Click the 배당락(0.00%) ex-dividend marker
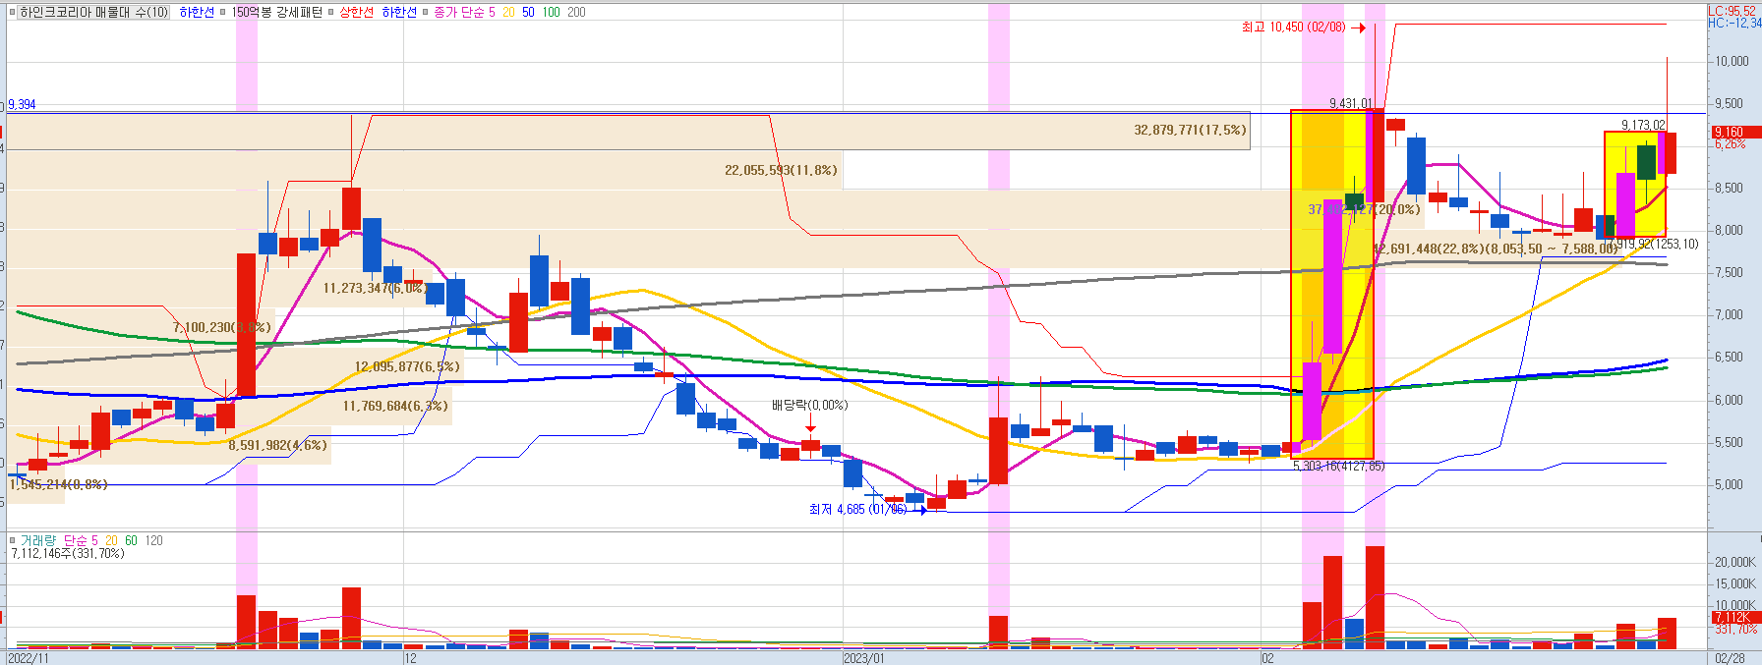The image size is (1762, 665). pos(809,405)
